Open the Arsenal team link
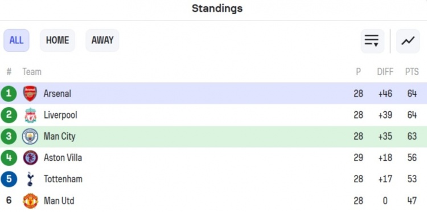This screenshot has width=427, height=212. point(57,93)
